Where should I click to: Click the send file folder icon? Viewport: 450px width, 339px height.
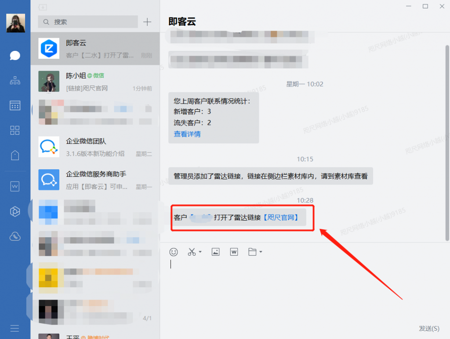[252, 252]
